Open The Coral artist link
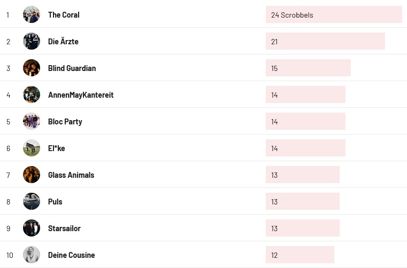This screenshot has height=268, width=407. [64, 15]
